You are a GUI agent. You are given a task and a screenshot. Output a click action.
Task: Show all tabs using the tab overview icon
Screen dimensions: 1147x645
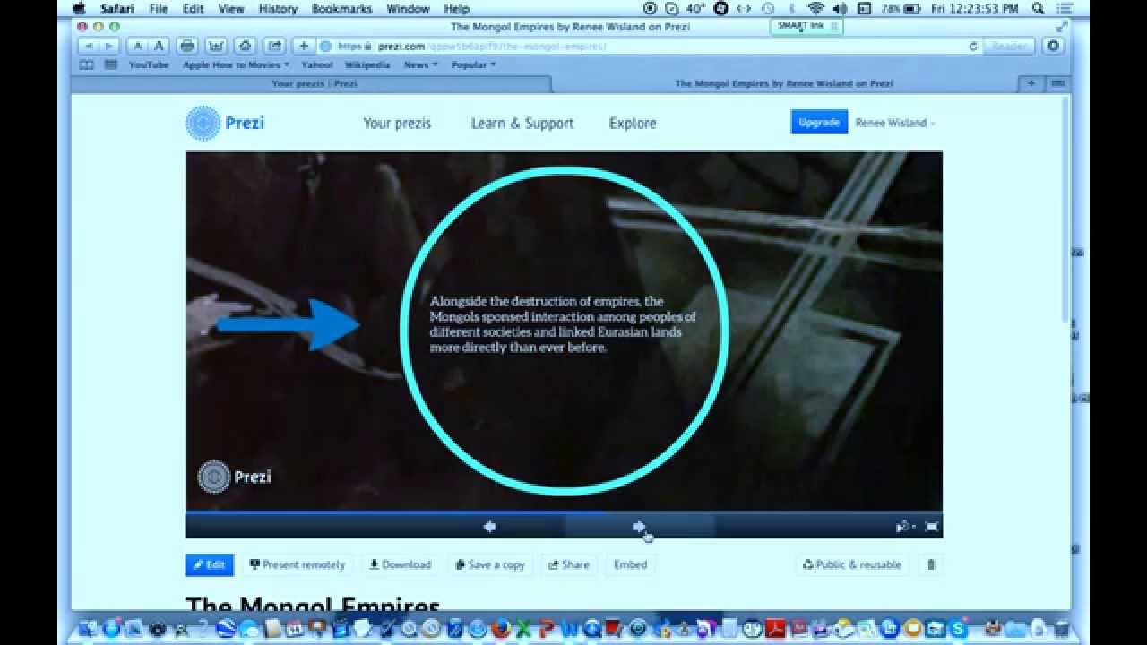click(x=1057, y=83)
